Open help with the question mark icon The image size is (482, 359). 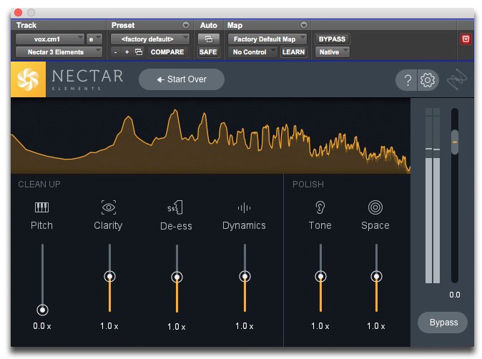point(408,80)
